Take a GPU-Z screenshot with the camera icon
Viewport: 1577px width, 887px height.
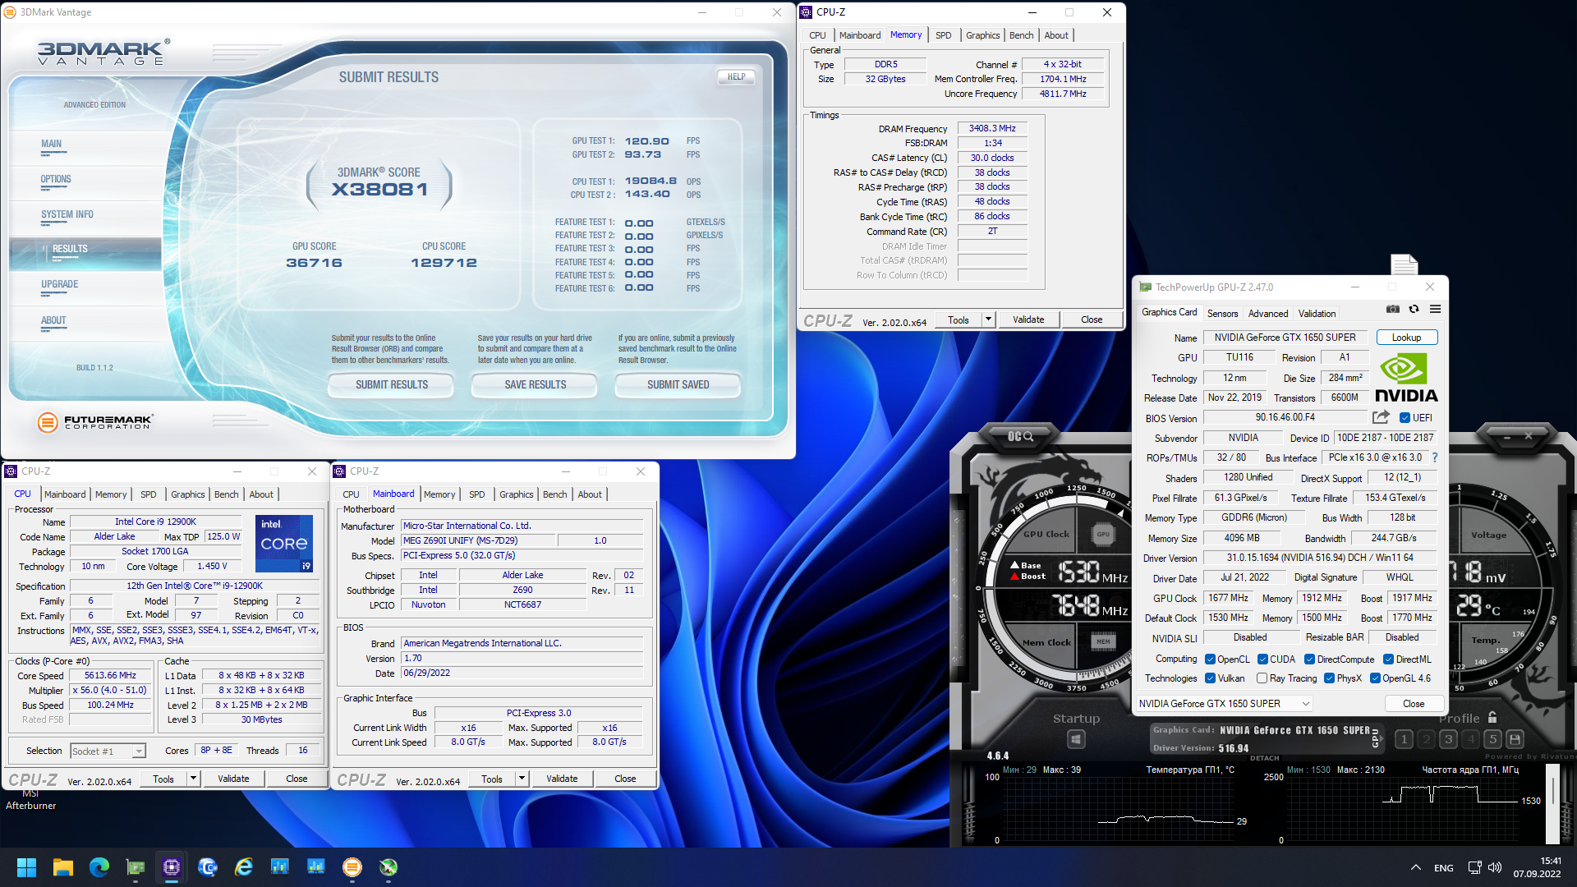pos(1393,309)
